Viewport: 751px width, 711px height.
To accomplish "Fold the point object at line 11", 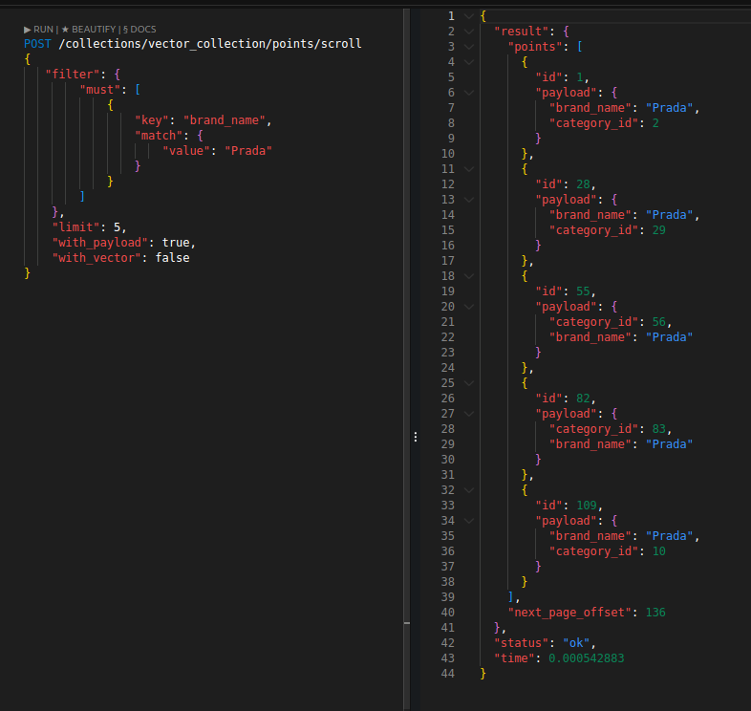I will point(467,169).
